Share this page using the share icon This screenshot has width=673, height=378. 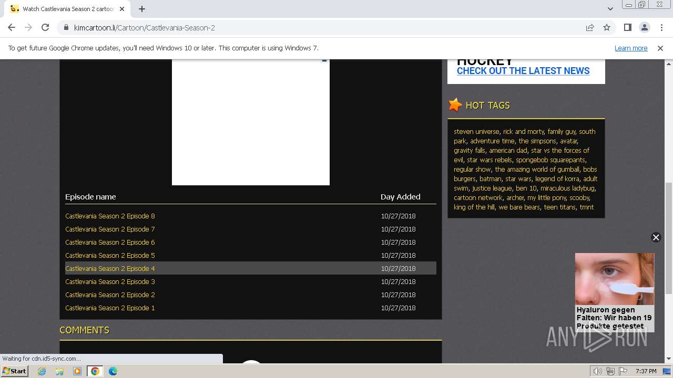(590, 28)
